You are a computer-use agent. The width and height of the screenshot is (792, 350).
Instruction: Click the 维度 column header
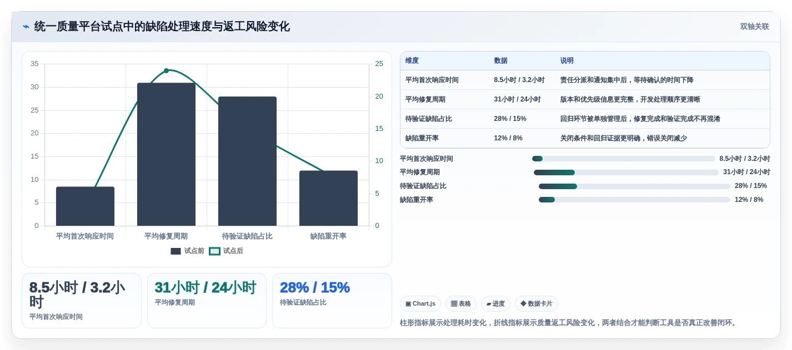pyautogui.click(x=412, y=61)
